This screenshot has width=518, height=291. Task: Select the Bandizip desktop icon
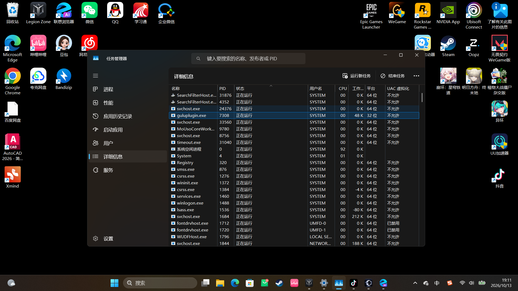click(x=64, y=79)
